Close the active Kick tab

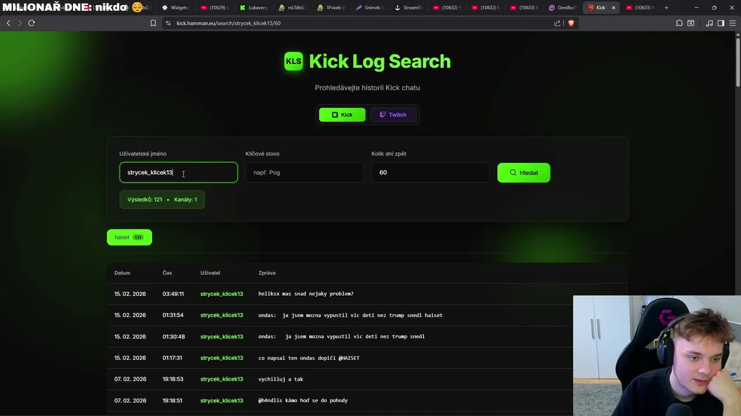point(613,8)
